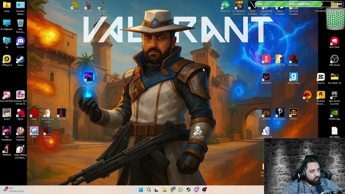Open the Windows Start menu
The height and width of the screenshot is (194, 345).
click(141, 190)
